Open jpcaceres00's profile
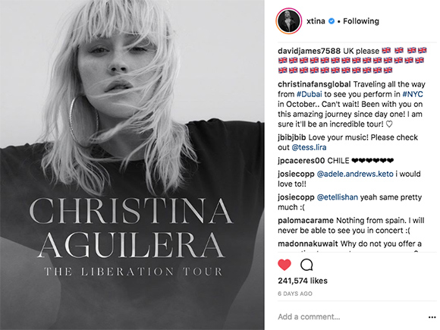Image resolution: width=440 pixels, height=330 pixels. coord(301,161)
